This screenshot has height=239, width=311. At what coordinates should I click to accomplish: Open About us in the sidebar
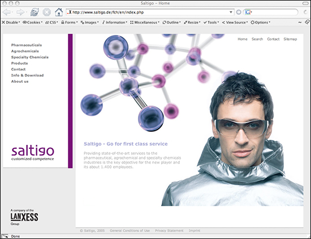(20, 81)
